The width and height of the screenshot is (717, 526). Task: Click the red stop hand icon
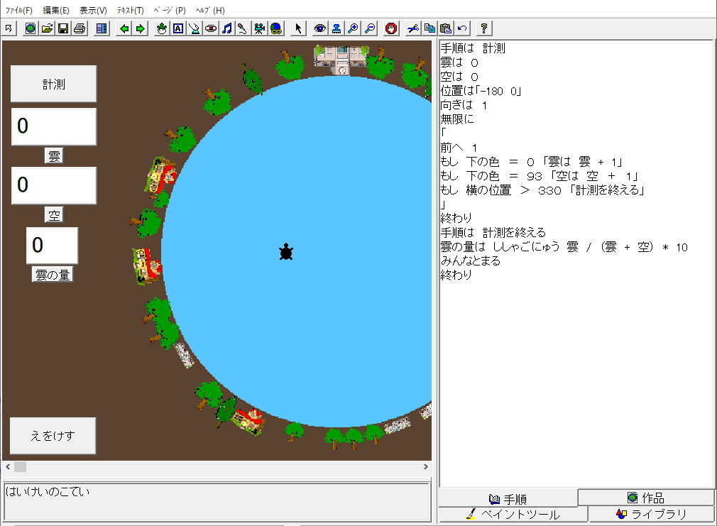coord(391,28)
